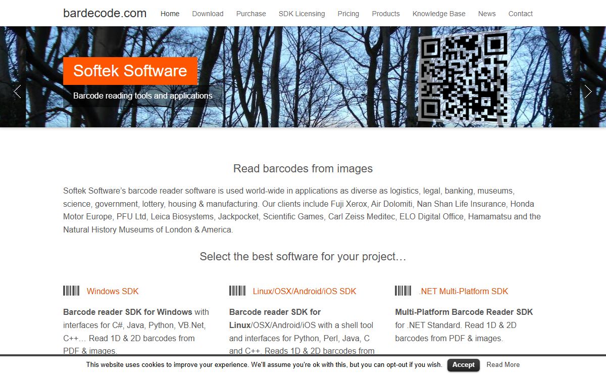Open the Contact page
The image size is (606, 374).
521,14
